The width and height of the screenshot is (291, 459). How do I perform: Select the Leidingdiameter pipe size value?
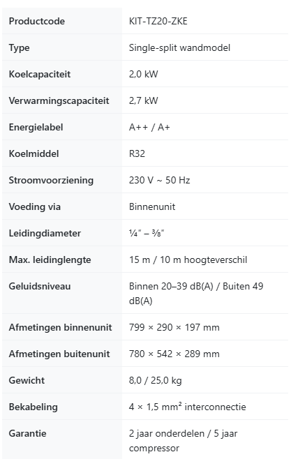[x=147, y=233]
